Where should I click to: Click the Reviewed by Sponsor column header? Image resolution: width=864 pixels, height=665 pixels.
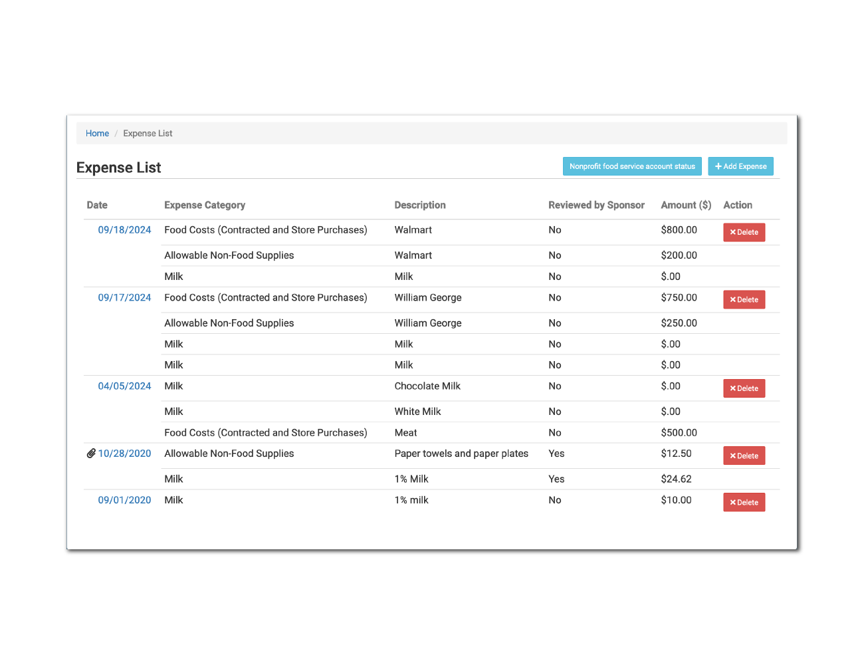596,205
